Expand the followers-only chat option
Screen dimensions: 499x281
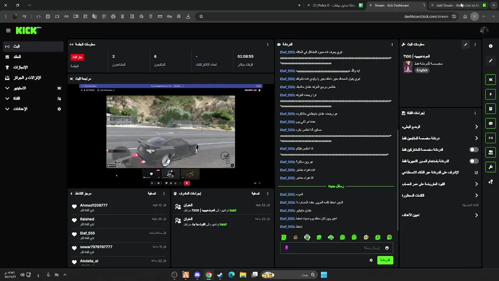(440, 138)
